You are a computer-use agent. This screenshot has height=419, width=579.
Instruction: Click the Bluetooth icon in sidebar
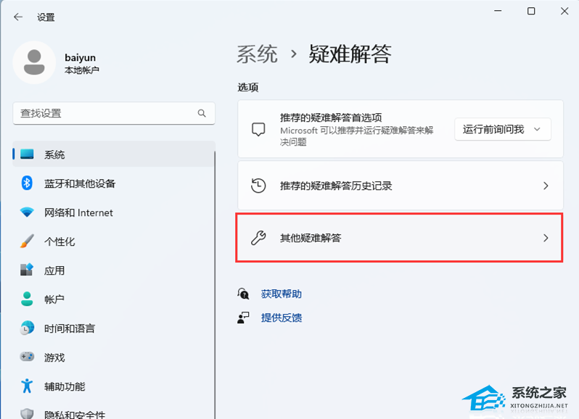[x=27, y=183]
